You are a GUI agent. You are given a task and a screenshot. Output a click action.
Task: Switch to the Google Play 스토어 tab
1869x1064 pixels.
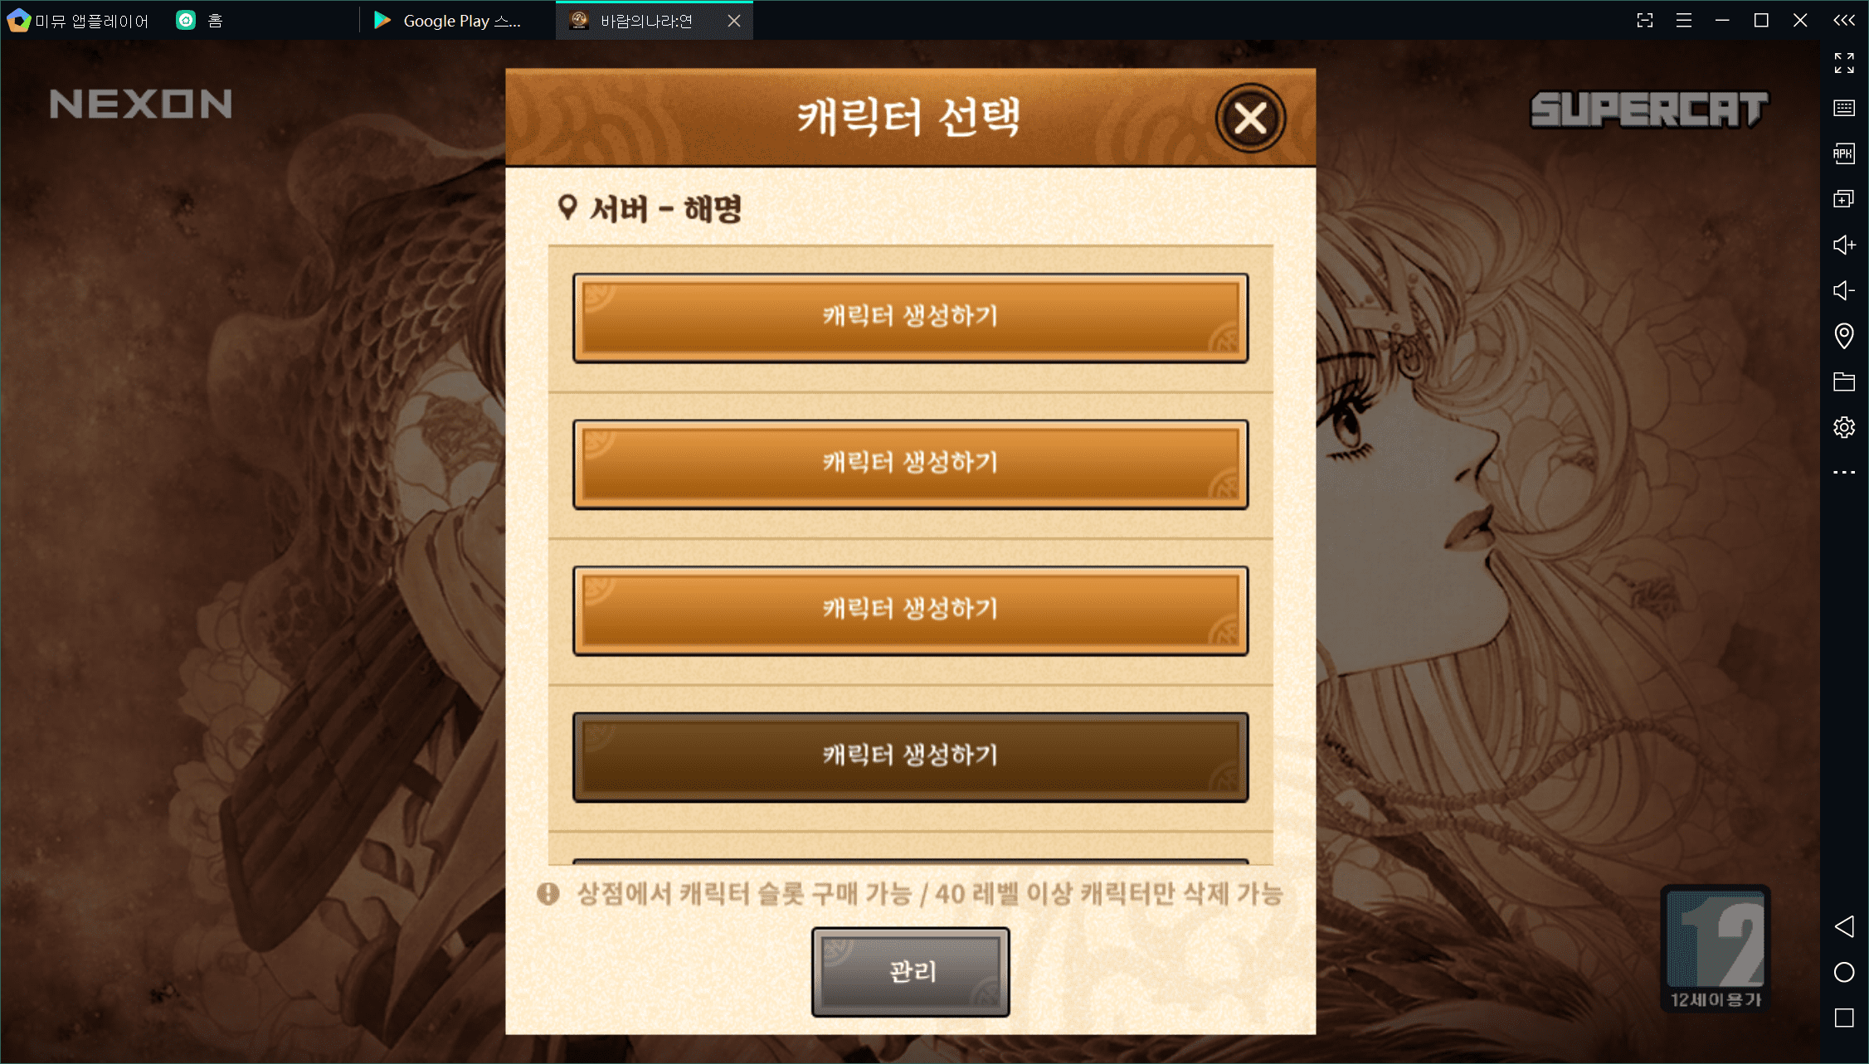[449, 21]
